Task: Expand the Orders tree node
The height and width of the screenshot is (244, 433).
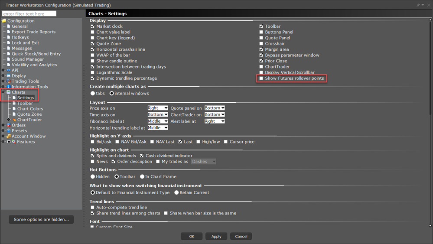Action: pyautogui.click(x=3, y=125)
